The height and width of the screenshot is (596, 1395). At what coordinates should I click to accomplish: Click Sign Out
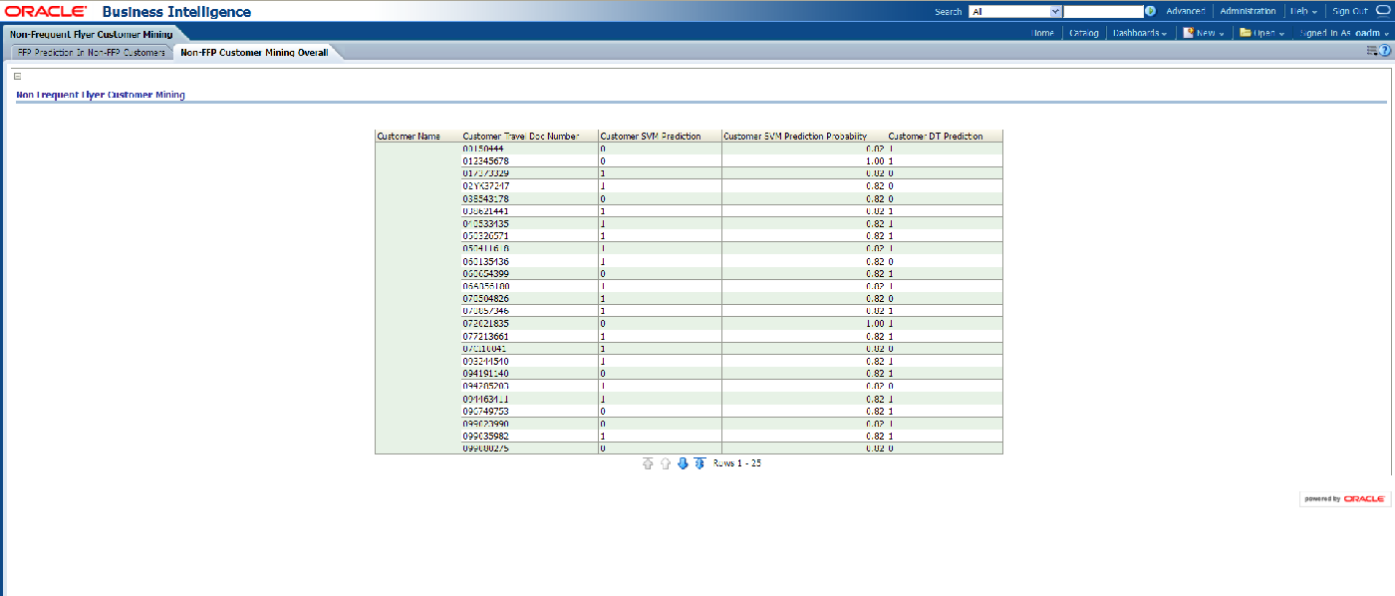pyautogui.click(x=1350, y=12)
